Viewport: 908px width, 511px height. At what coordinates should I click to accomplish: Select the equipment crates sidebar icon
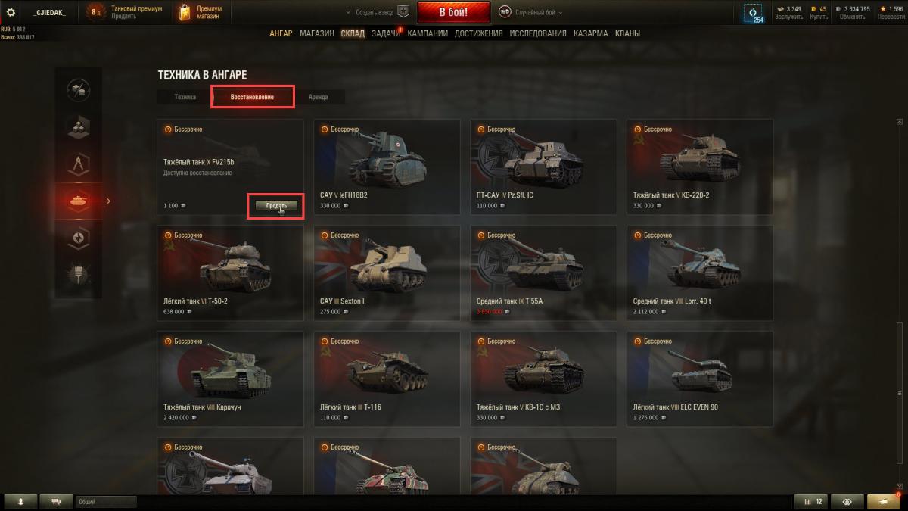[79, 125]
